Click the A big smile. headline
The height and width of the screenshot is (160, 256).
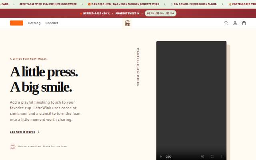pos(41,87)
